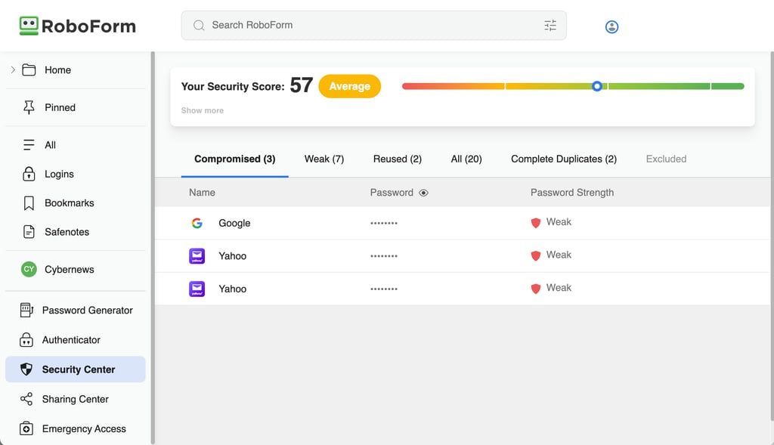Image resolution: width=774 pixels, height=445 pixels.
Task: Select the Google entry name
Action: [x=234, y=223]
